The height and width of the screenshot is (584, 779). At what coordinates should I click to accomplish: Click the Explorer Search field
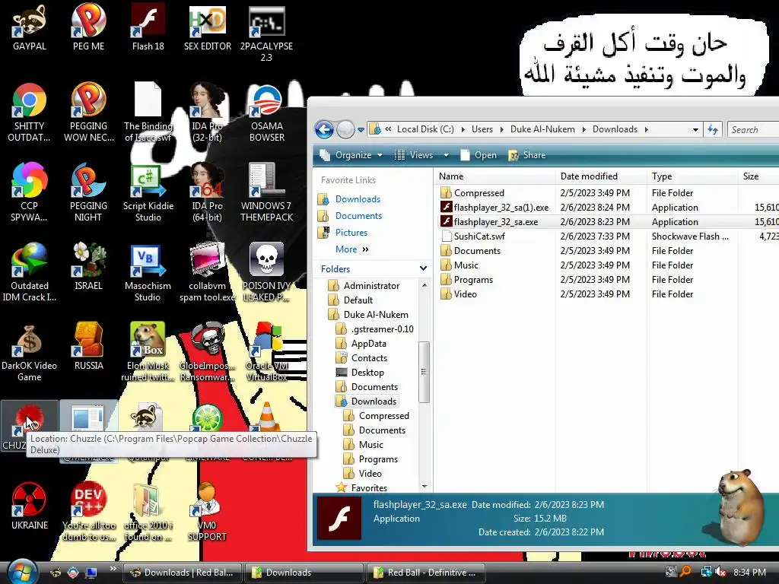[753, 129]
